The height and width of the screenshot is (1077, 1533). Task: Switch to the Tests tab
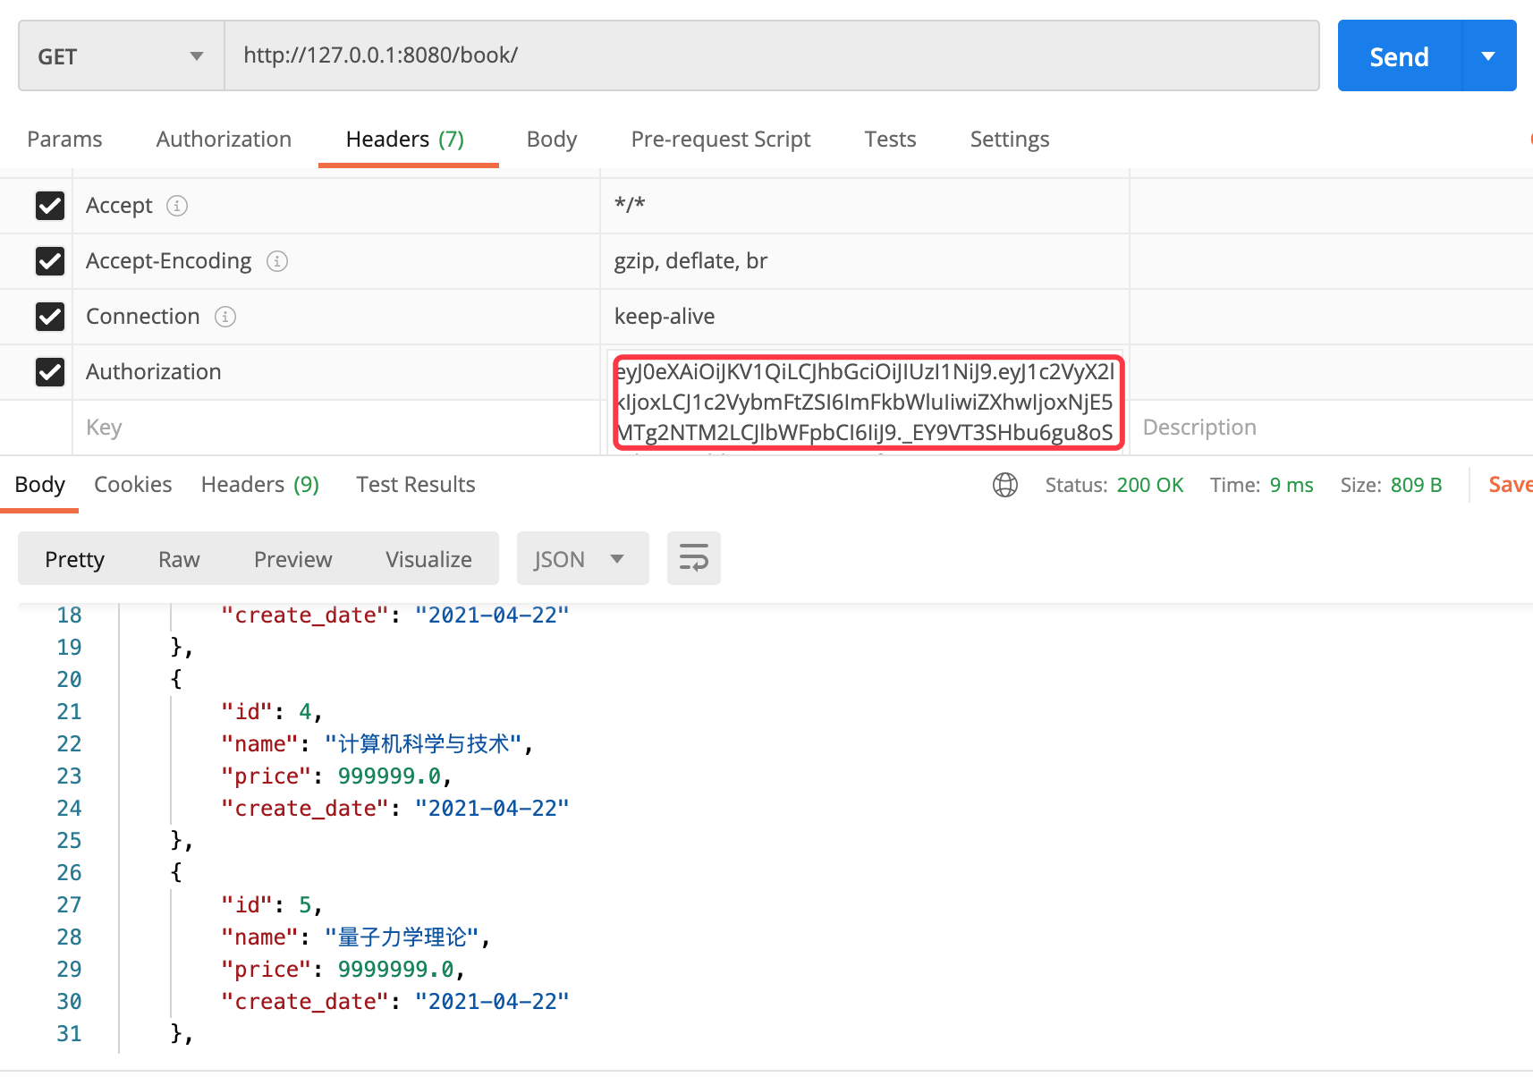coord(890,140)
